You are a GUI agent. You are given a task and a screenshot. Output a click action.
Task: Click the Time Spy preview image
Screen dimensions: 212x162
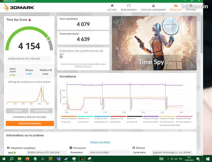point(154,43)
